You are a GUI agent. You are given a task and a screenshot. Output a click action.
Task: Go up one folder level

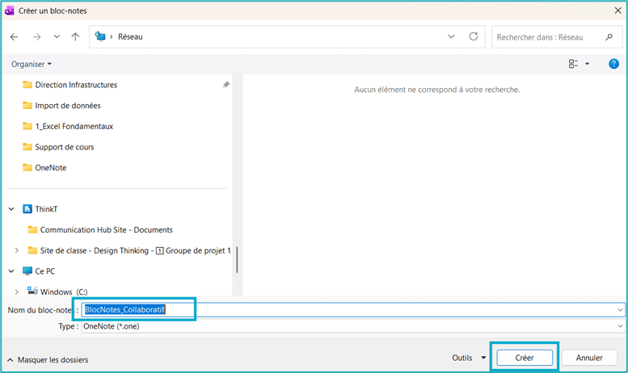pos(75,37)
